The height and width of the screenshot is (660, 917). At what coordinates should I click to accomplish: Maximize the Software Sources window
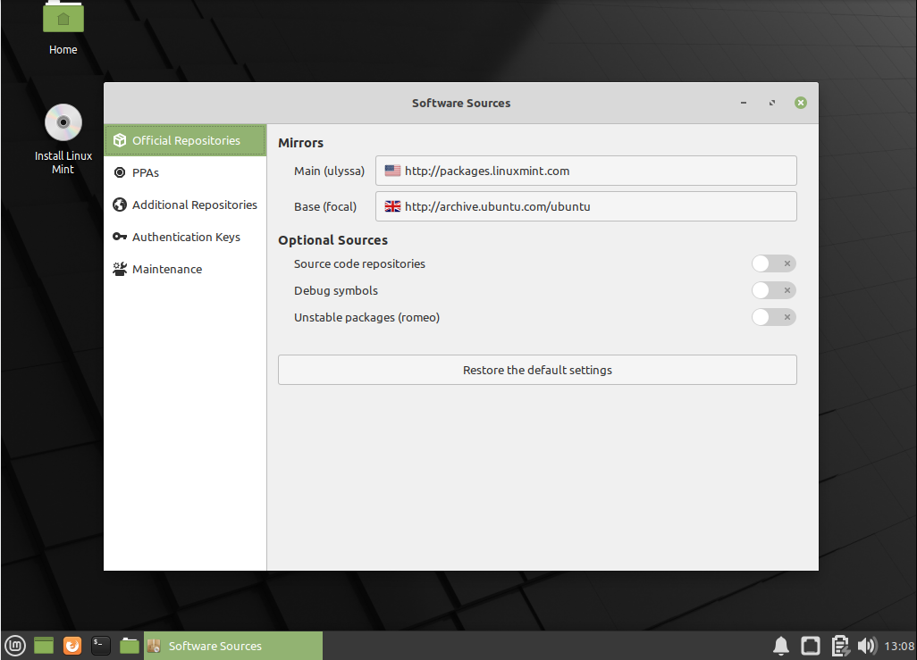[772, 103]
